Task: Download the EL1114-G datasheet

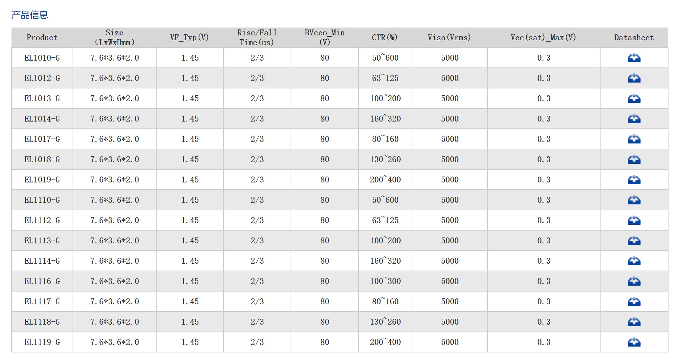Action: coord(634,261)
